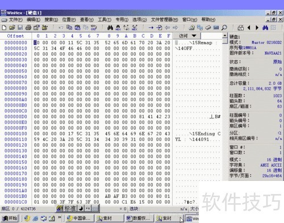The image size is (284, 223).
Task: Click the magnifying glass icon
Action: [x=224, y=28]
